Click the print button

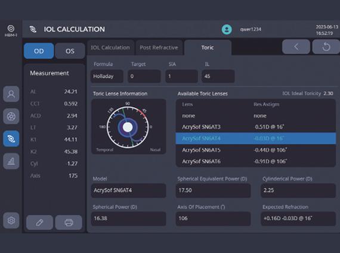69,222
